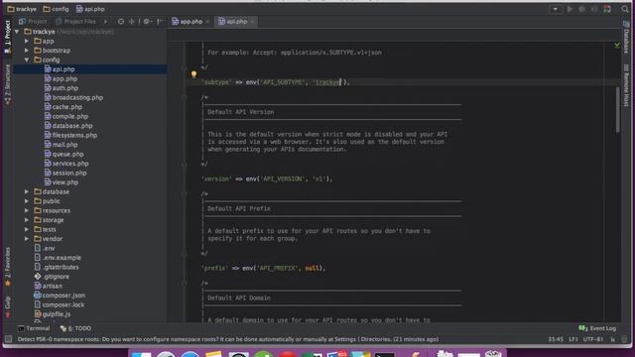
Task: Click the trackye breadcrumb in the navigation bar
Action: tap(22, 9)
